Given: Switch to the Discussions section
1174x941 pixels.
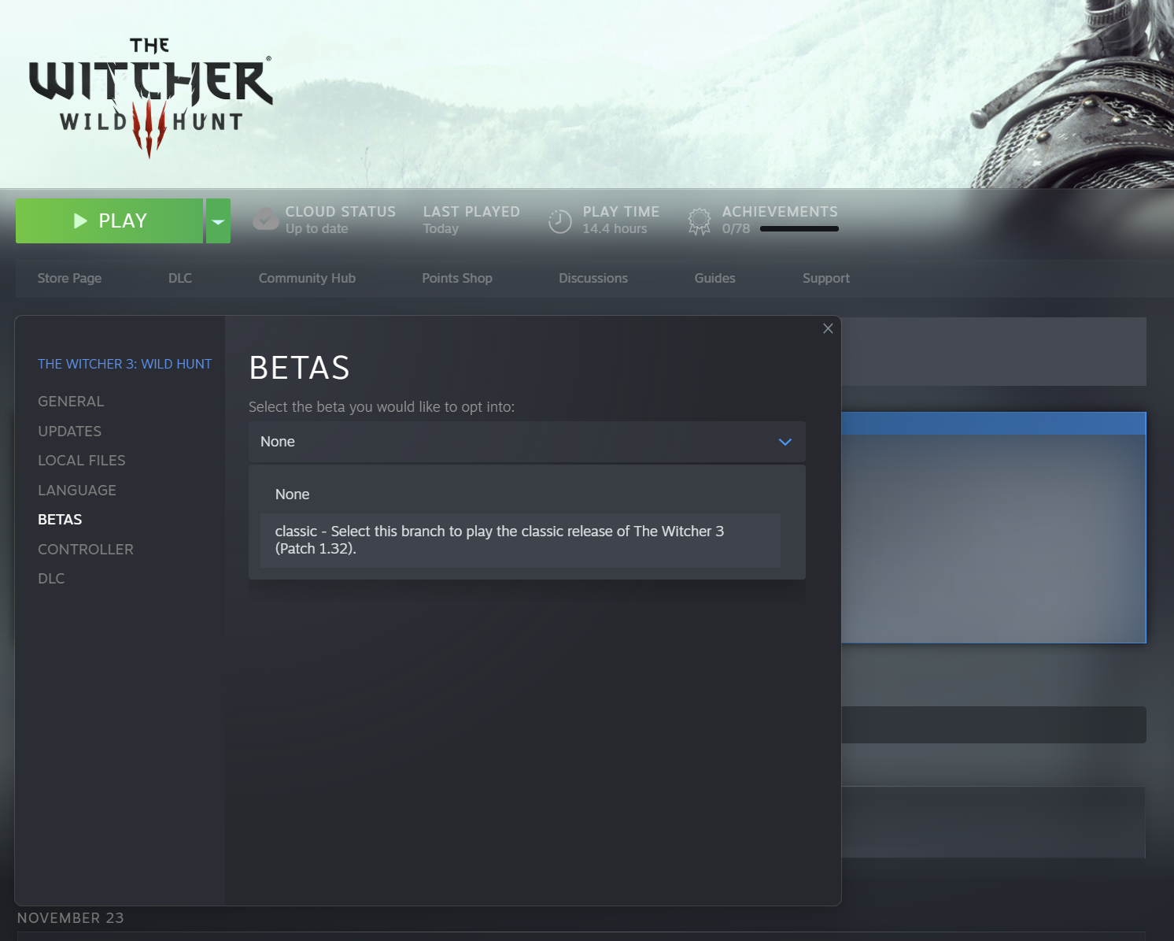Looking at the screenshot, I should click(593, 278).
